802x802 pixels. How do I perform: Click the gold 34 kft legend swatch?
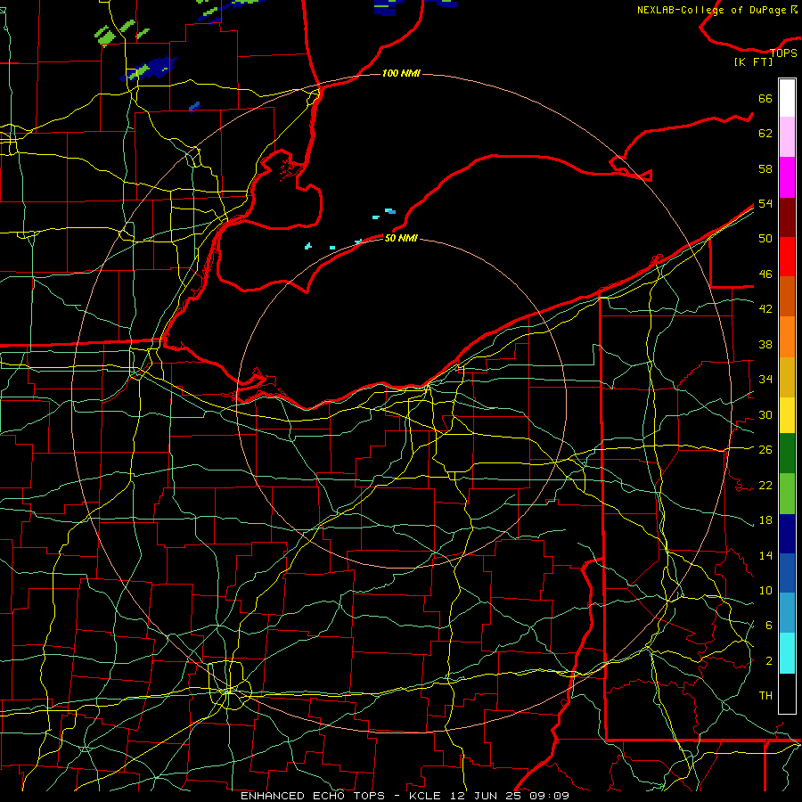[787, 377]
